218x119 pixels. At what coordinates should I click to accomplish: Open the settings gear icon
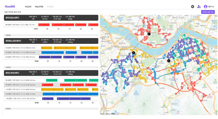(192, 6)
